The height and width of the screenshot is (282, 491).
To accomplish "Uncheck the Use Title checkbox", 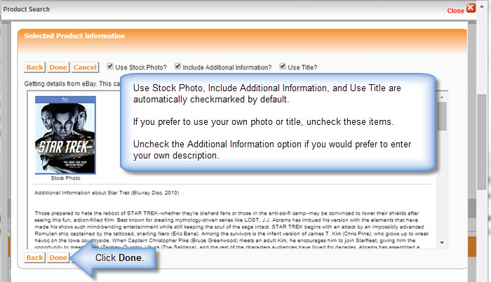I will coord(283,66).
